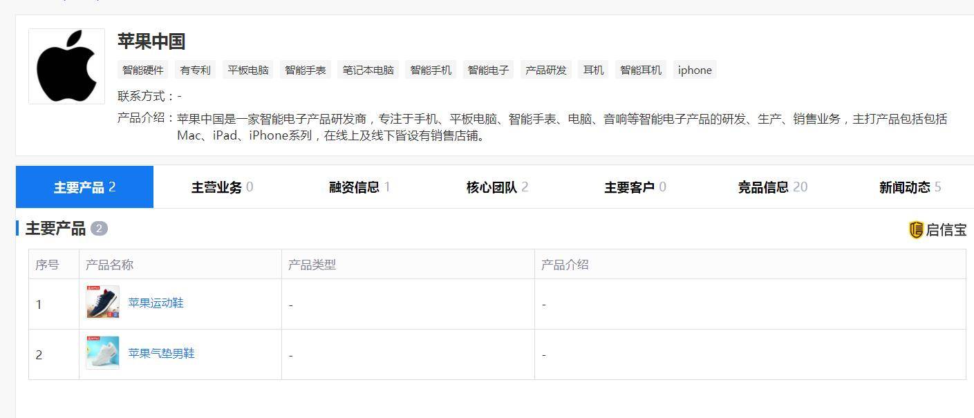Screen dimensions: 974x418
Task: Click row number 1 cell
Action: click(x=54, y=304)
